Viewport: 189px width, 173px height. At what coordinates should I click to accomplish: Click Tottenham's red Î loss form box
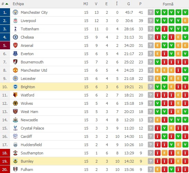point(164,29)
